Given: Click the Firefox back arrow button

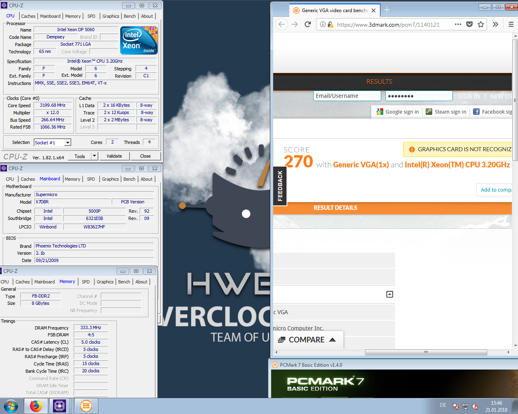Looking at the screenshot, I should 282,24.
